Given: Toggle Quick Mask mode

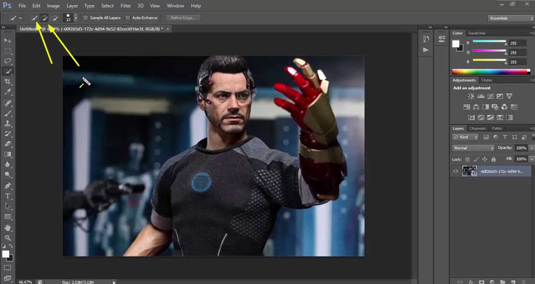Looking at the screenshot, I should (8, 267).
